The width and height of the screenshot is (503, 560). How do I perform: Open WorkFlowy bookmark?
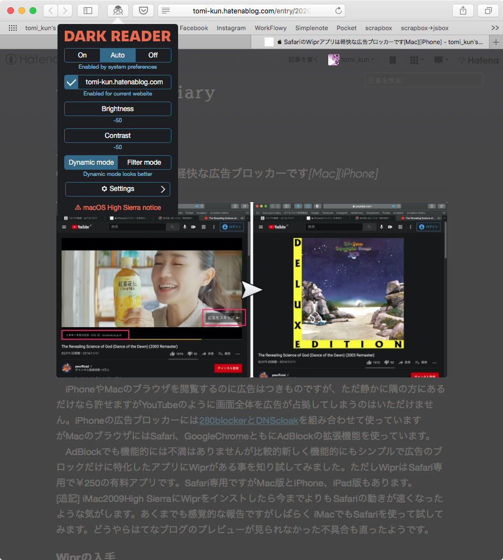(x=271, y=28)
